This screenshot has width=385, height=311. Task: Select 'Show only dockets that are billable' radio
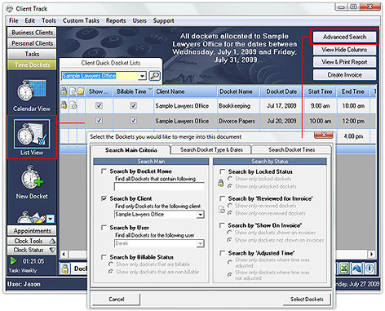click(x=111, y=264)
